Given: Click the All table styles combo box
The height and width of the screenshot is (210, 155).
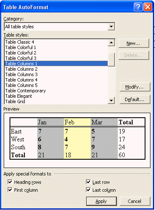Looking at the screenshot, I should click(59, 27).
